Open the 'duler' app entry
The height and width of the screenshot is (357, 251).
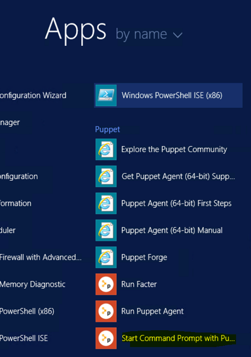coord(8,230)
